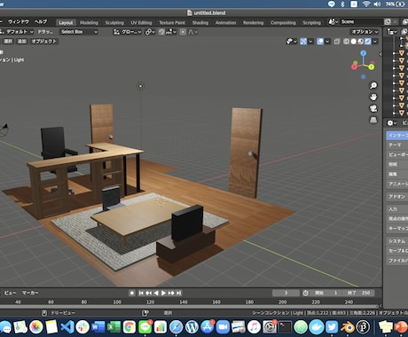Open the Blender icon in the Dock

point(348,327)
